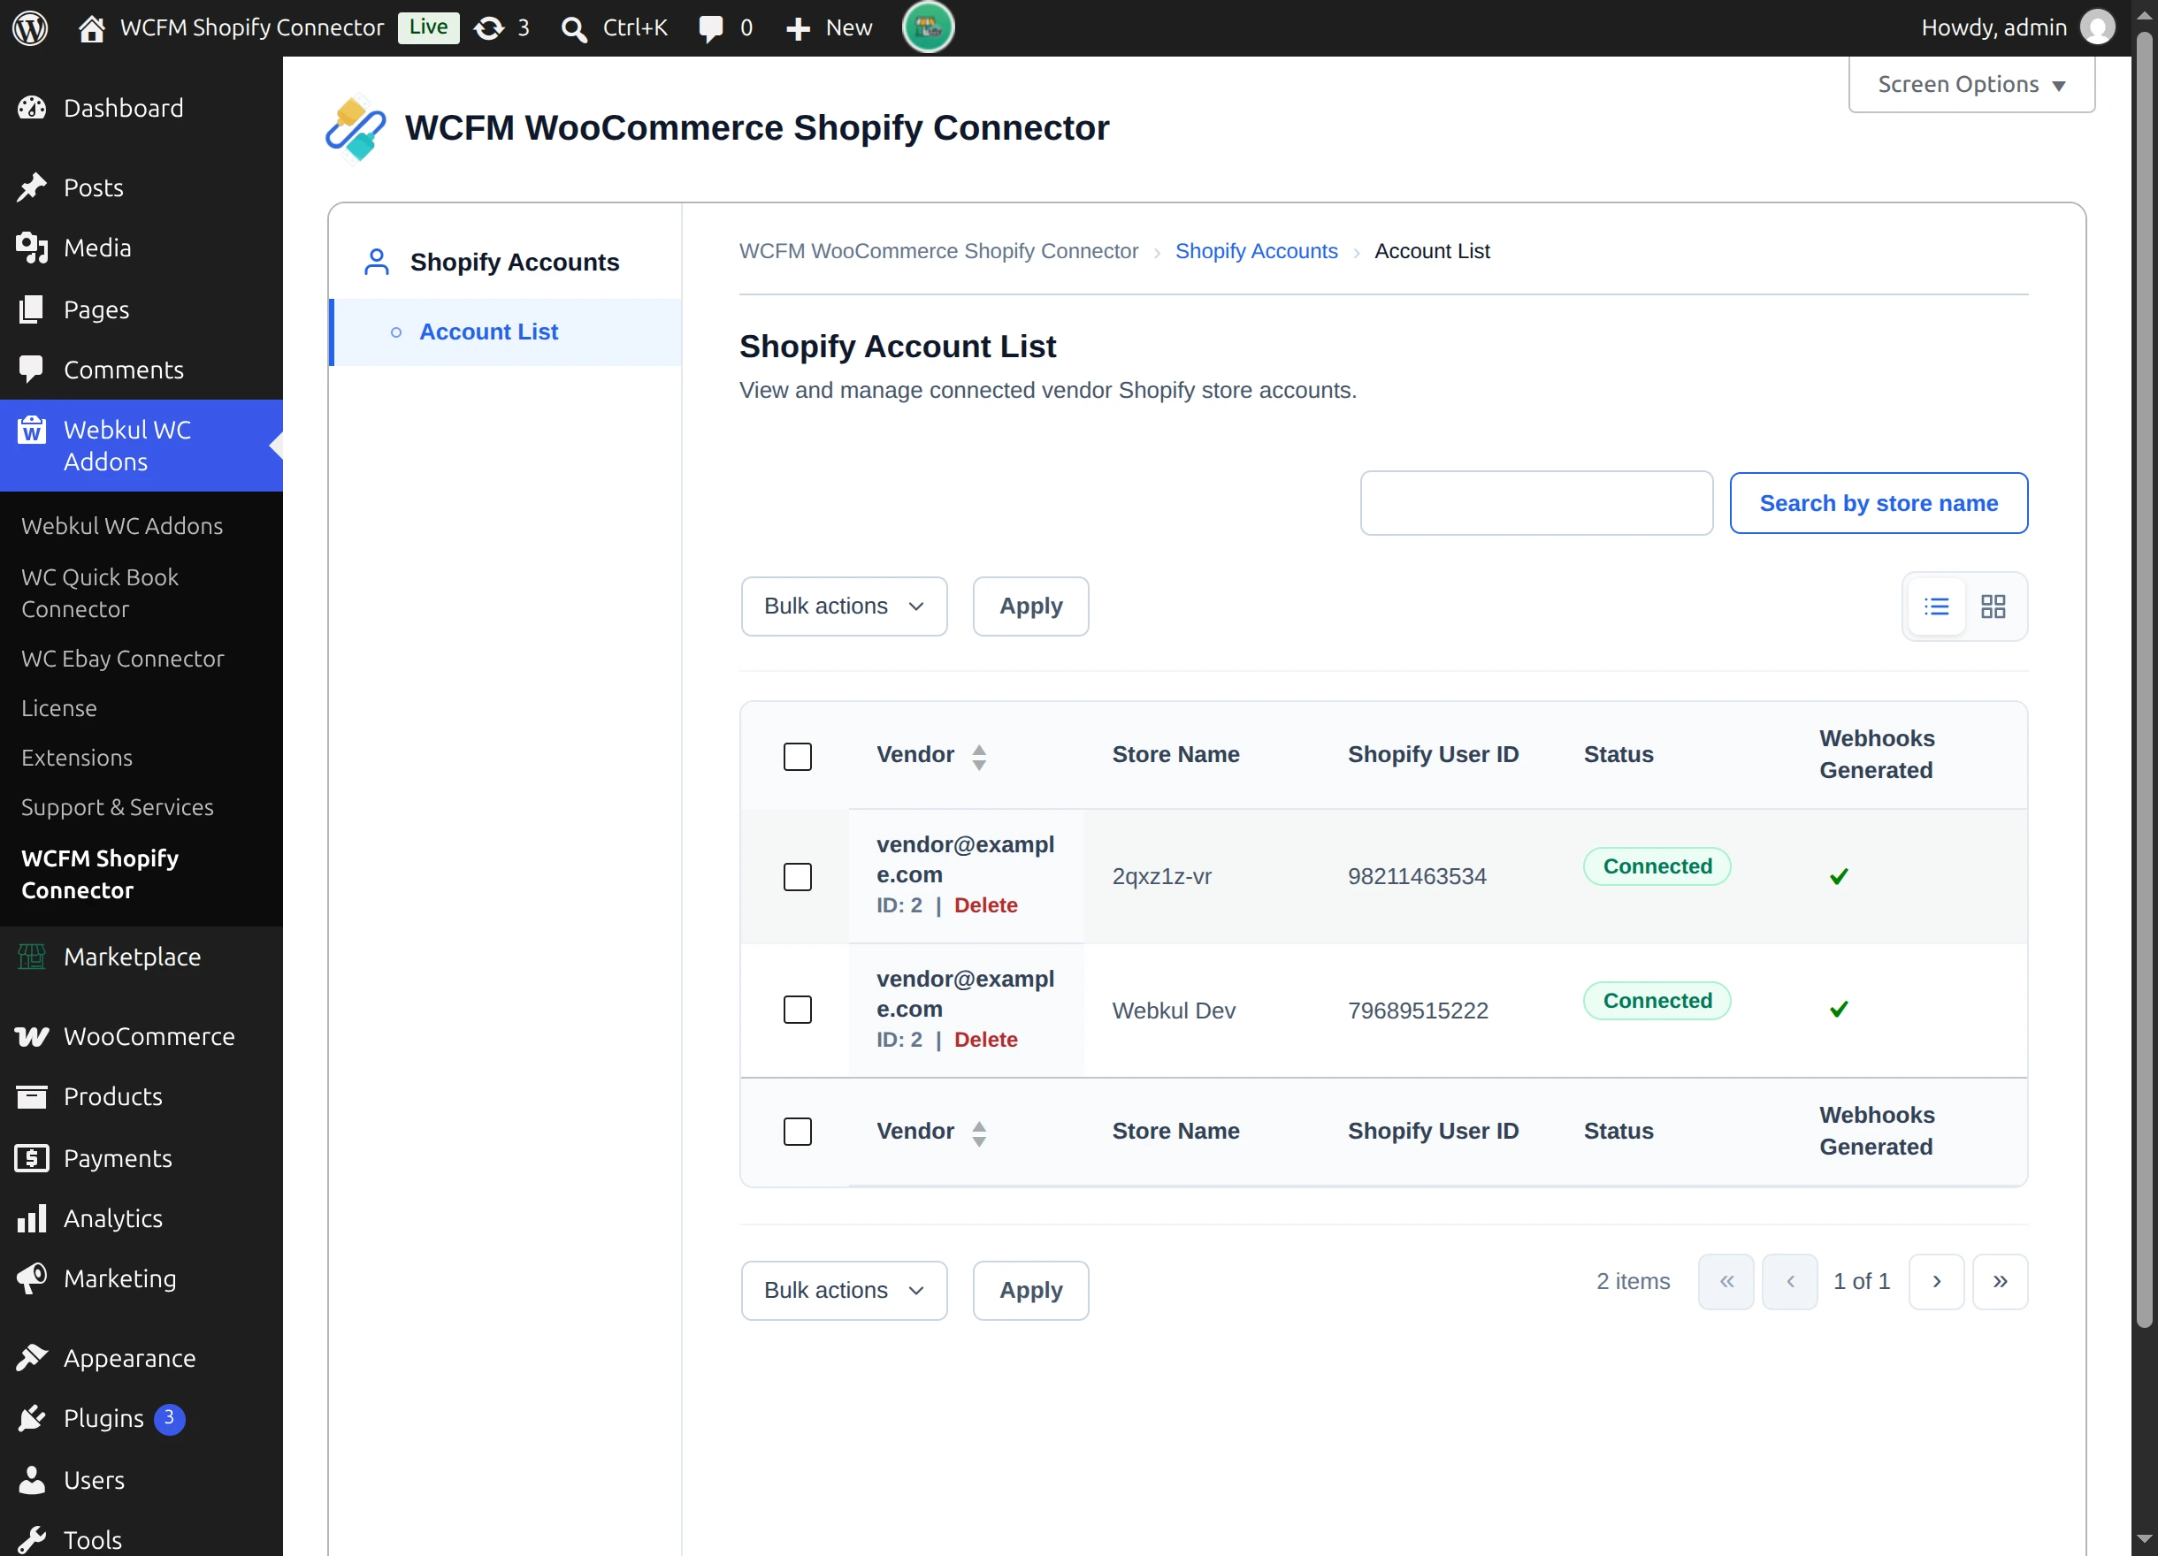Click the Payments dollar icon
This screenshot has width=2158, height=1556.
[32, 1157]
